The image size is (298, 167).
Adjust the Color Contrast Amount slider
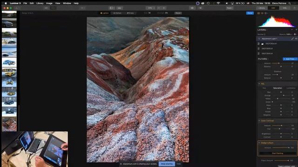tap(281, 126)
